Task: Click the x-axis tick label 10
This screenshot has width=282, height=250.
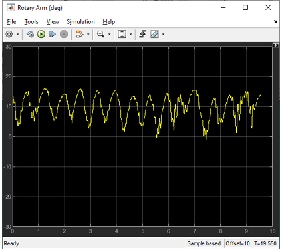Action: point(273,231)
